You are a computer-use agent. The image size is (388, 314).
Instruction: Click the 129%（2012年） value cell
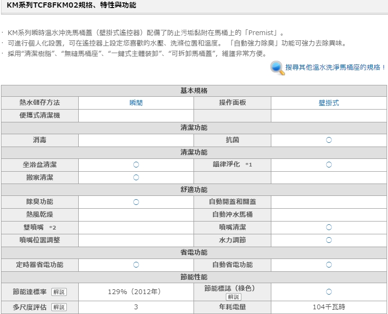pos(136,292)
